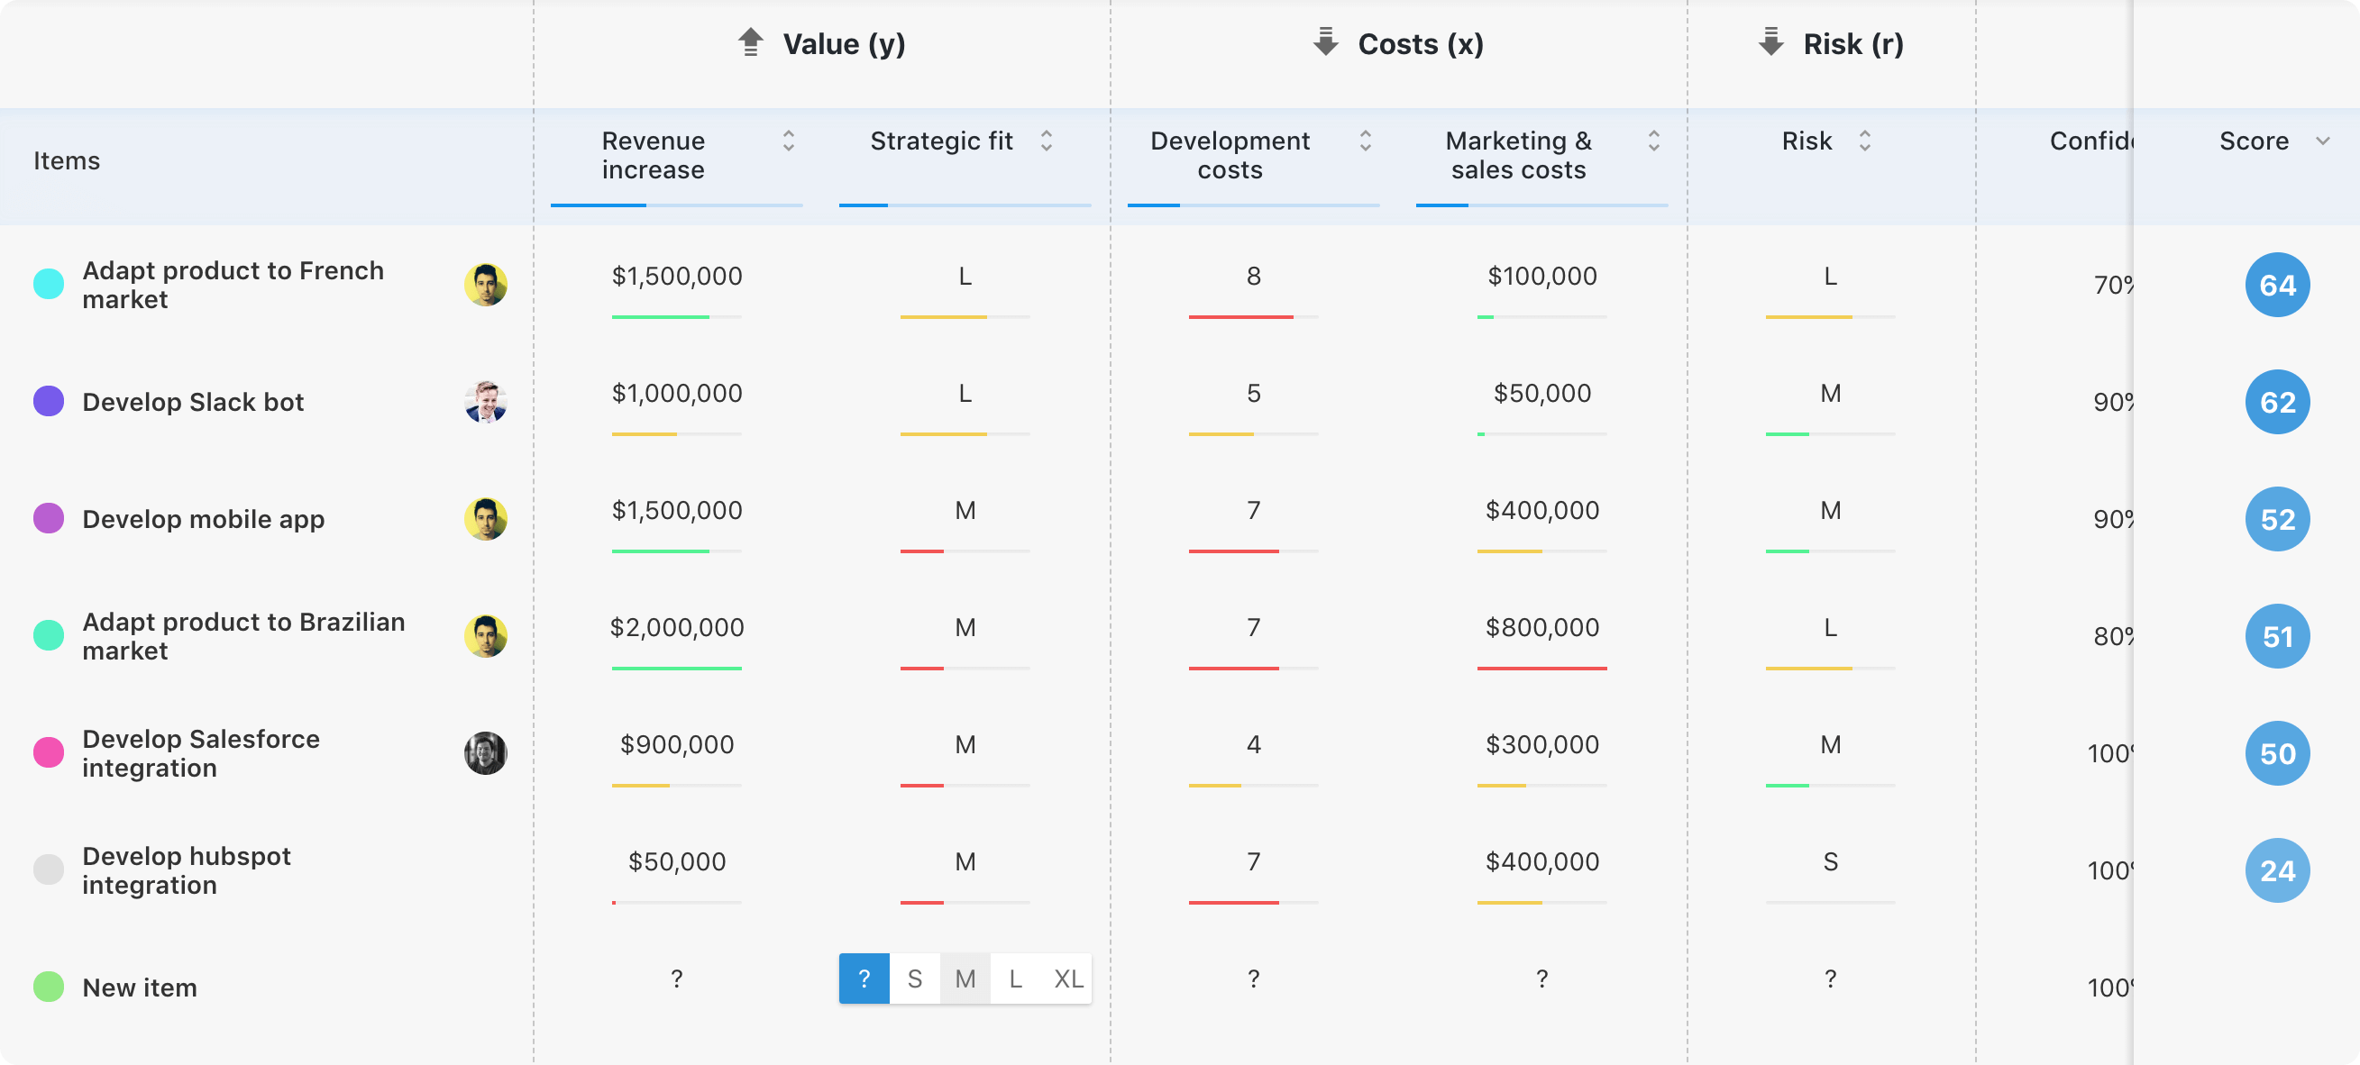Screen dimensions: 2360x1065
Task: Click the highlighted ? button in the size picker
Action: [864, 978]
